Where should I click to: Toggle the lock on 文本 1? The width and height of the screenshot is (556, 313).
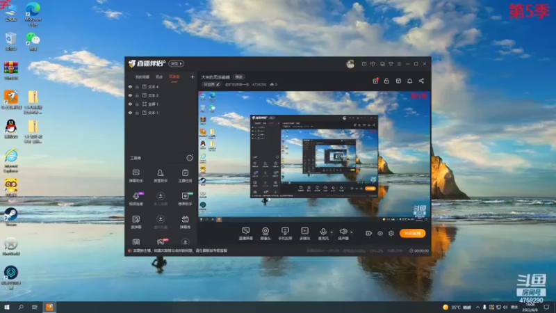(137, 113)
